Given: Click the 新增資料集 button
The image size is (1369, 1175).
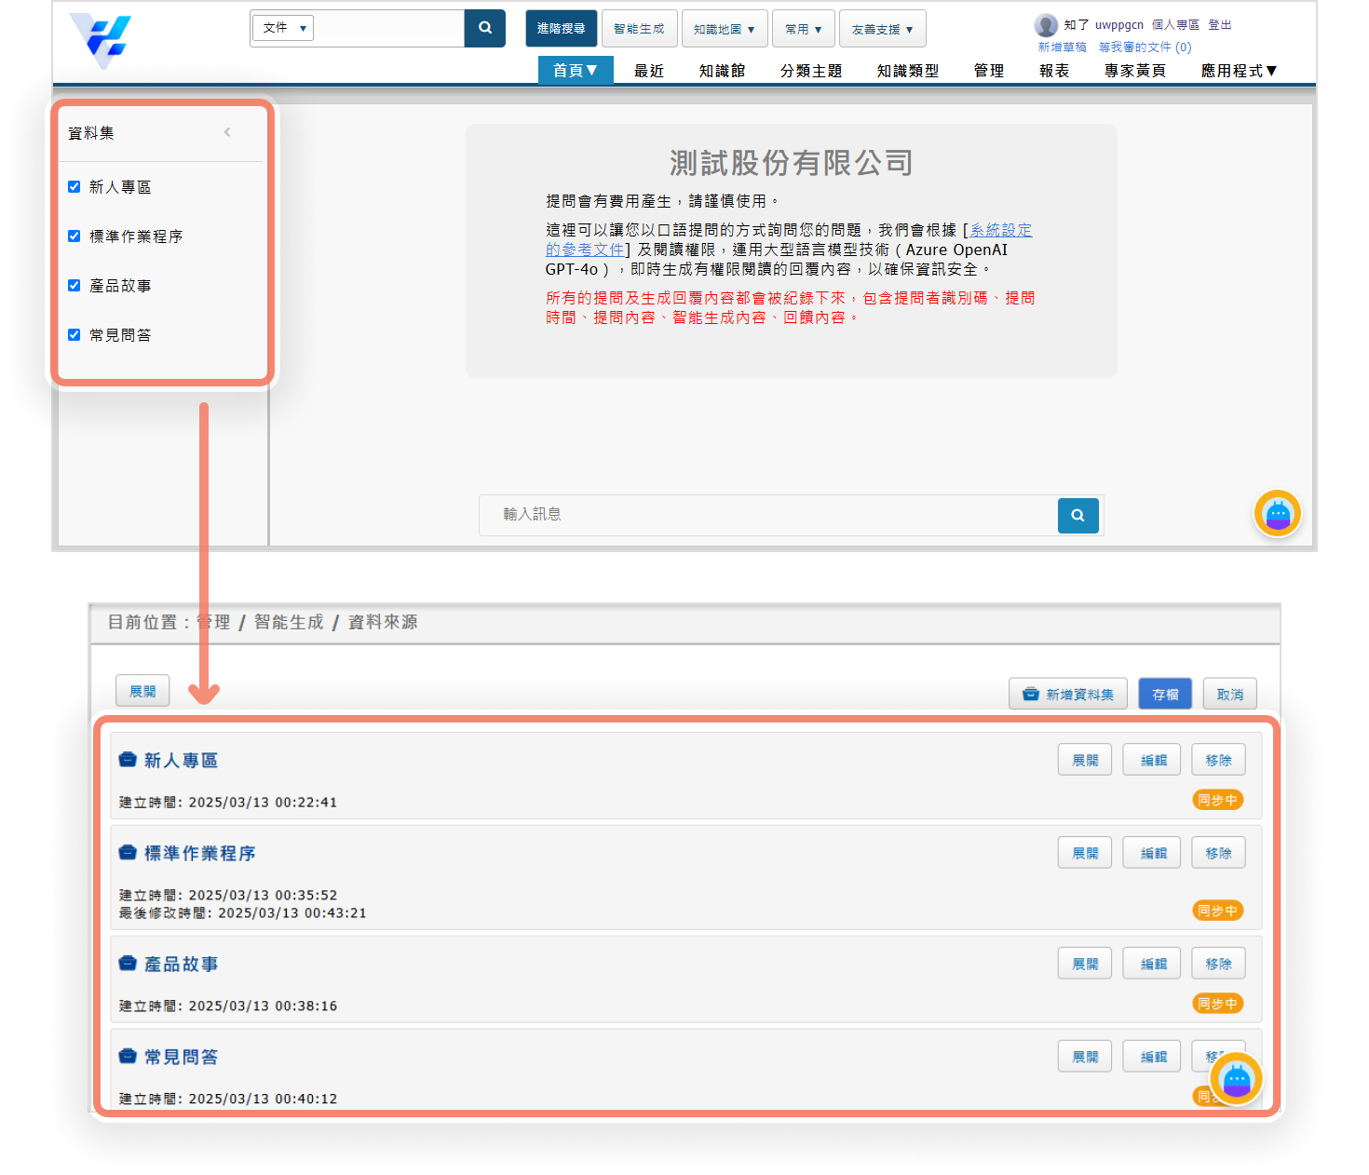Looking at the screenshot, I should (1067, 695).
